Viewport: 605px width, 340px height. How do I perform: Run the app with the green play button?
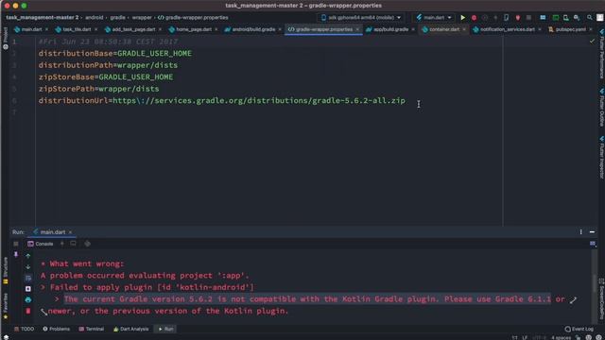462,17
